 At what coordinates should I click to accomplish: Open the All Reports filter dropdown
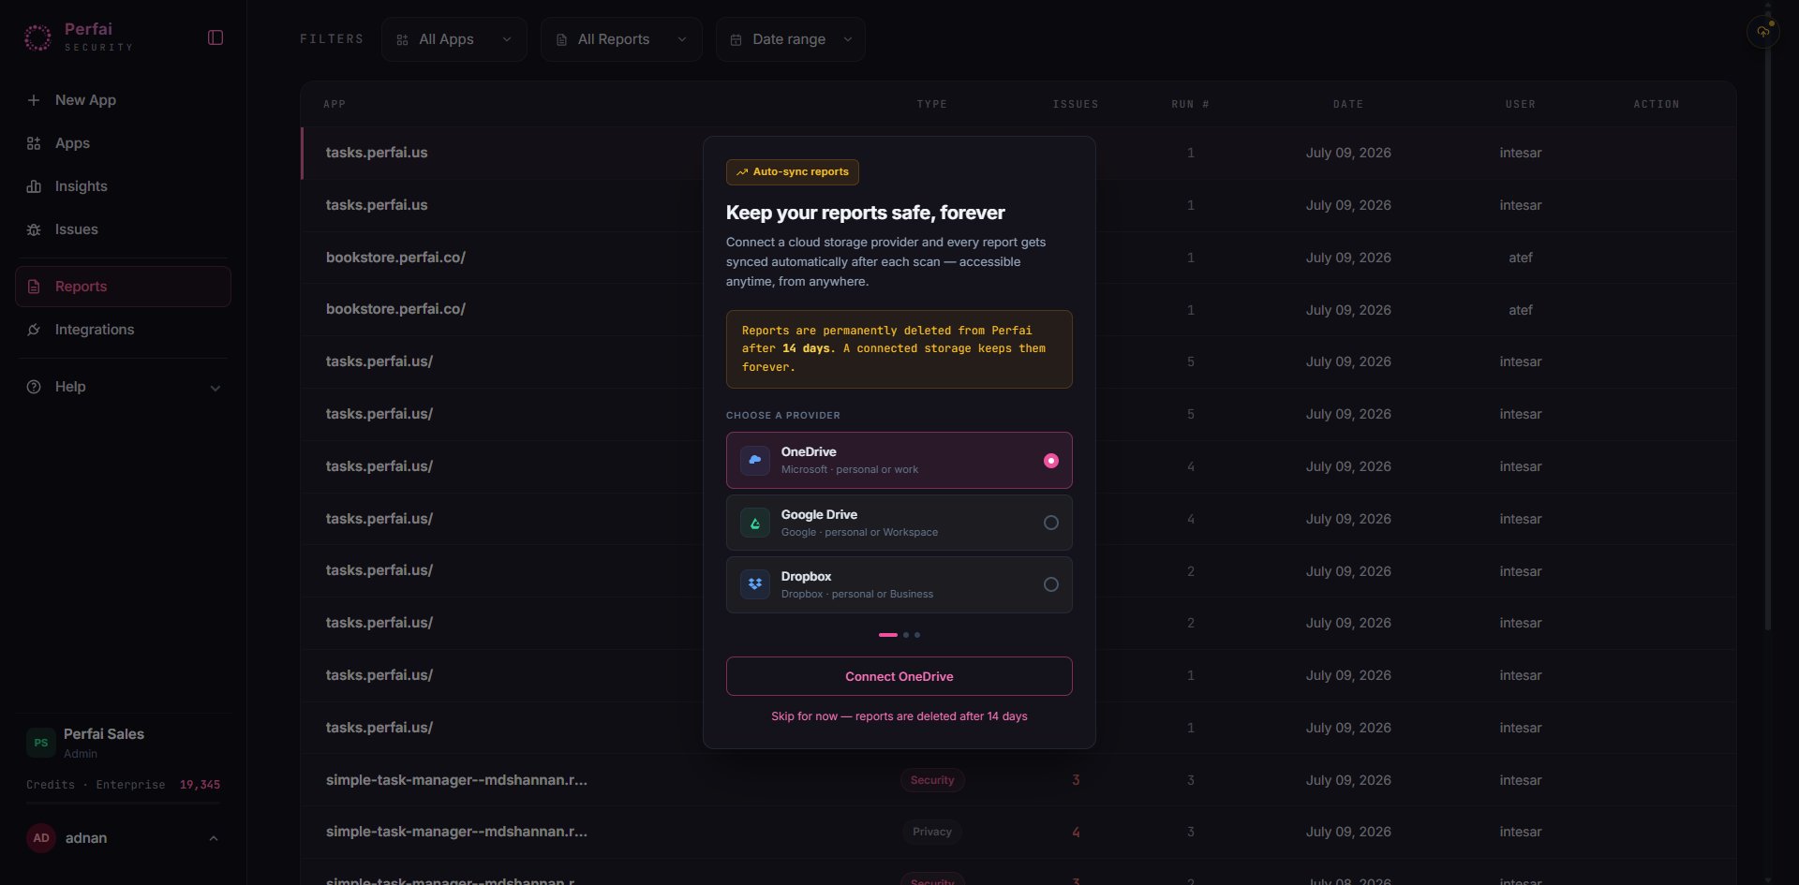621,39
